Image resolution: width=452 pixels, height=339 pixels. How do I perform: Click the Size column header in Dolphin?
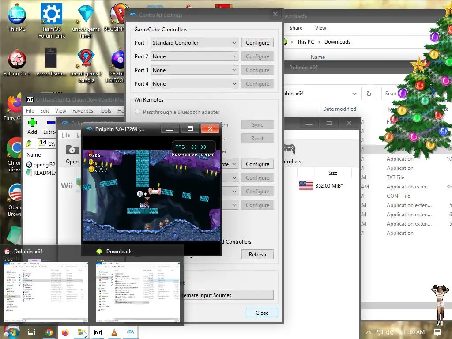[333, 173]
